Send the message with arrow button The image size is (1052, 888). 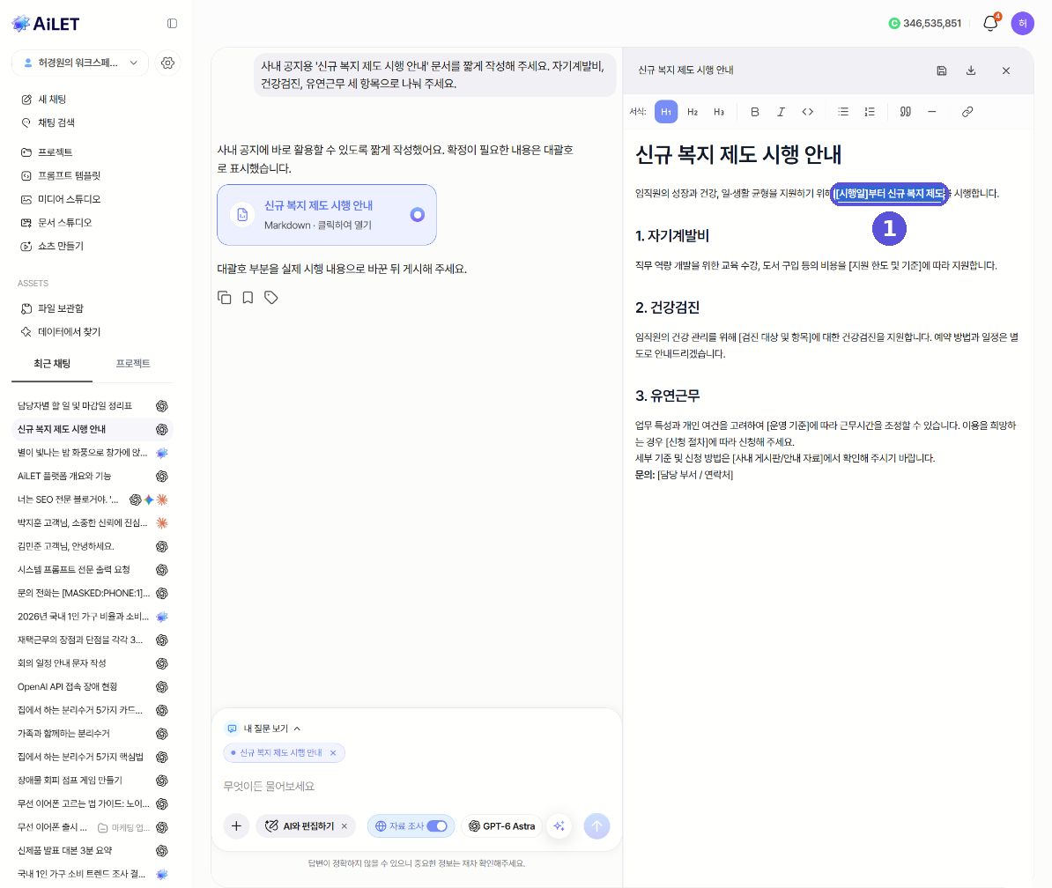tap(596, 826)
